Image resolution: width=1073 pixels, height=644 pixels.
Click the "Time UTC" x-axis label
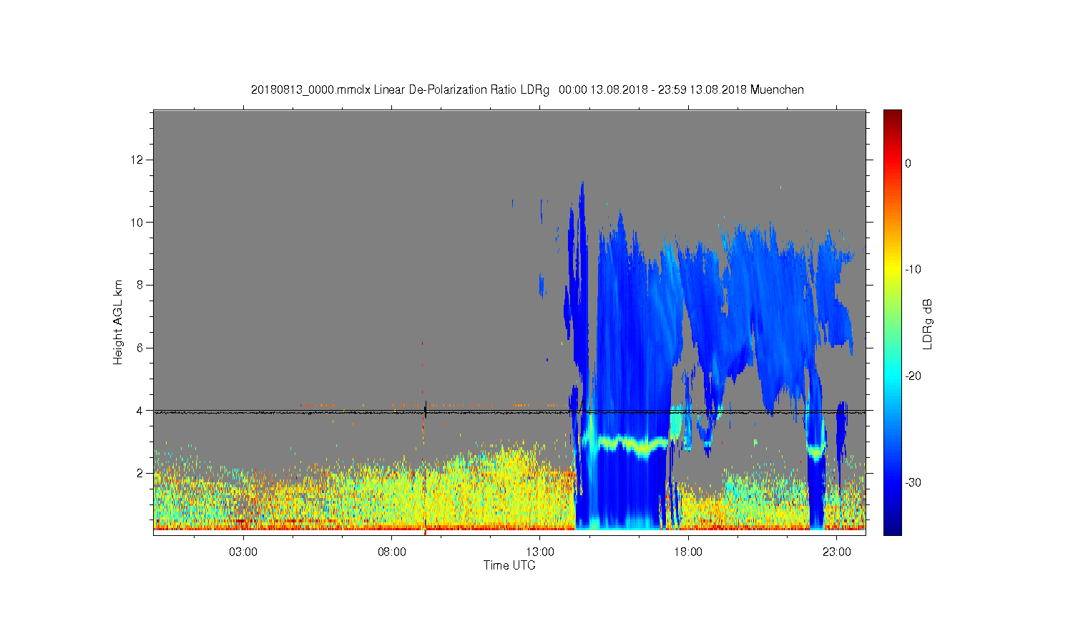509,565
